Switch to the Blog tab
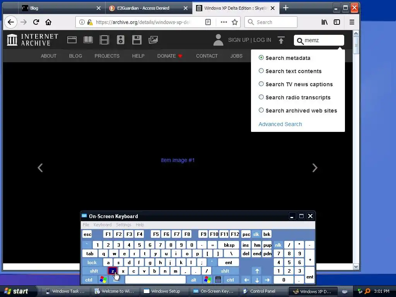The image size is (396, 297). pos(61,8)
